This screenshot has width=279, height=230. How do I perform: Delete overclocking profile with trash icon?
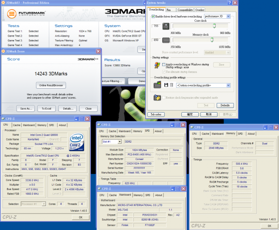(171, 85)
